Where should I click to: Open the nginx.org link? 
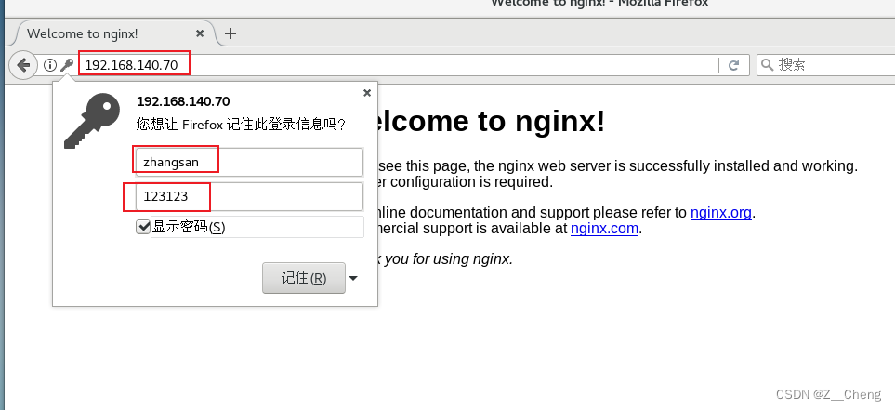[721, 212]
